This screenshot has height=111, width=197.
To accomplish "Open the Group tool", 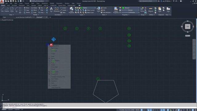I will coord(142,10).
